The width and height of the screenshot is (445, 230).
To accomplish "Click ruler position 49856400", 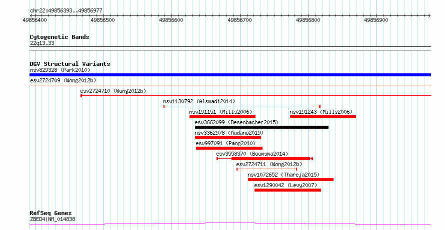I will coord(35,20).
